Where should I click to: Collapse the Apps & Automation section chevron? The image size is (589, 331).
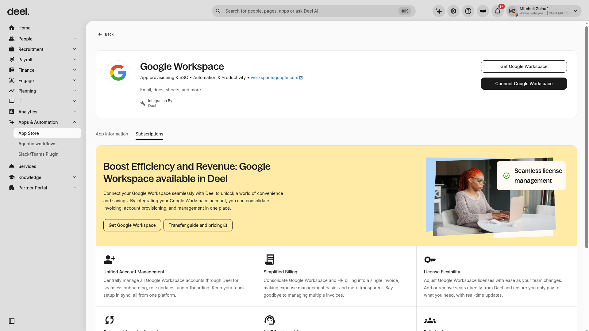(x=75, y=122)
